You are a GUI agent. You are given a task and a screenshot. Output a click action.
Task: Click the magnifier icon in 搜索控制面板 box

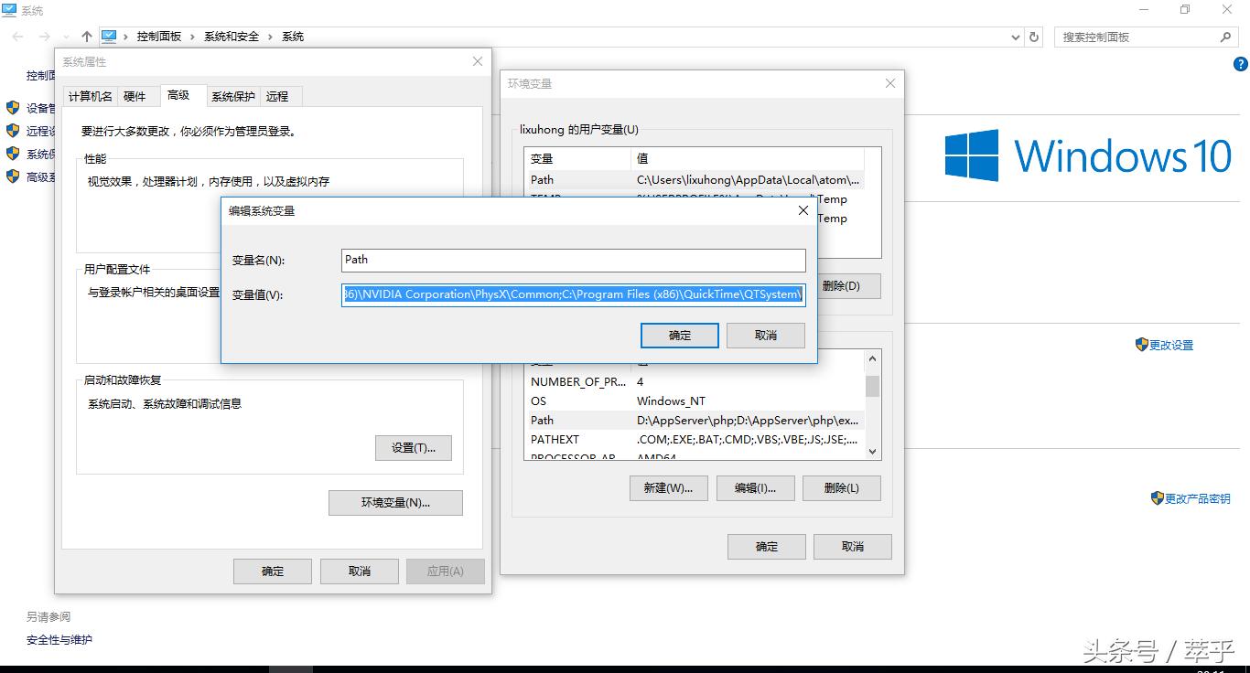point(1224,37)
